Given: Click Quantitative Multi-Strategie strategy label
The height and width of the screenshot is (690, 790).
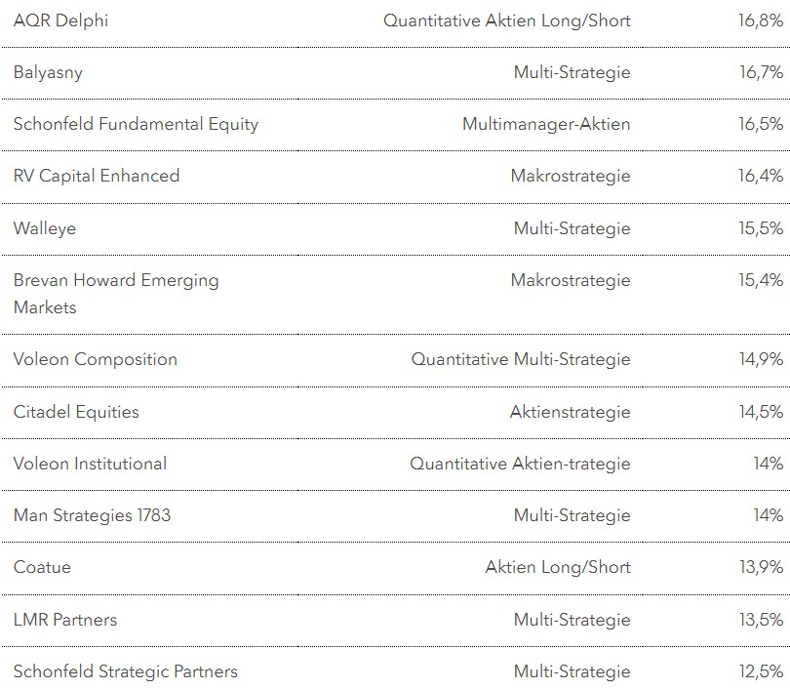Looking at the screenshot, I should coord(521,359).
